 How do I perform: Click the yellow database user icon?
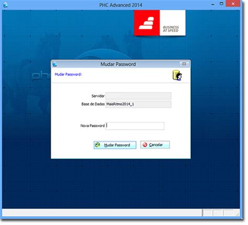[177, 75]
